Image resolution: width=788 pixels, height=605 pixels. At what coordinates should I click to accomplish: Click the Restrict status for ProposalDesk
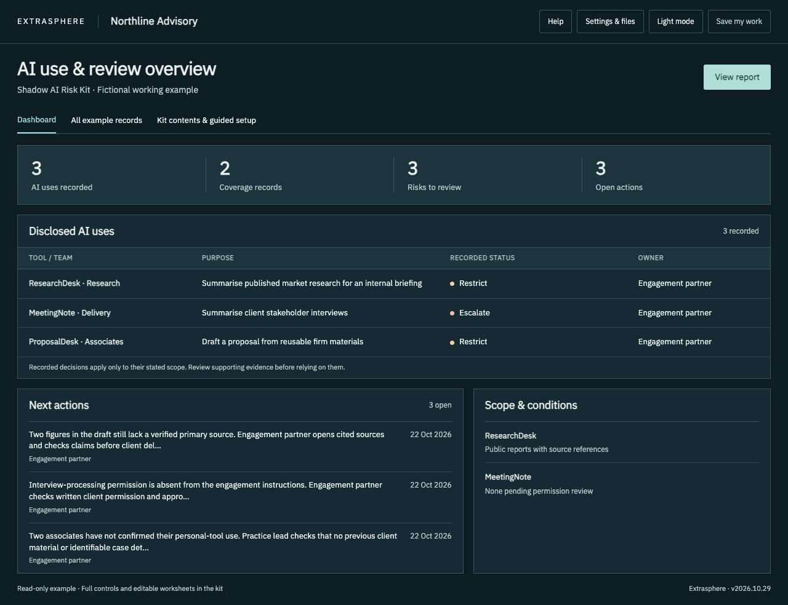pos(468,342)
